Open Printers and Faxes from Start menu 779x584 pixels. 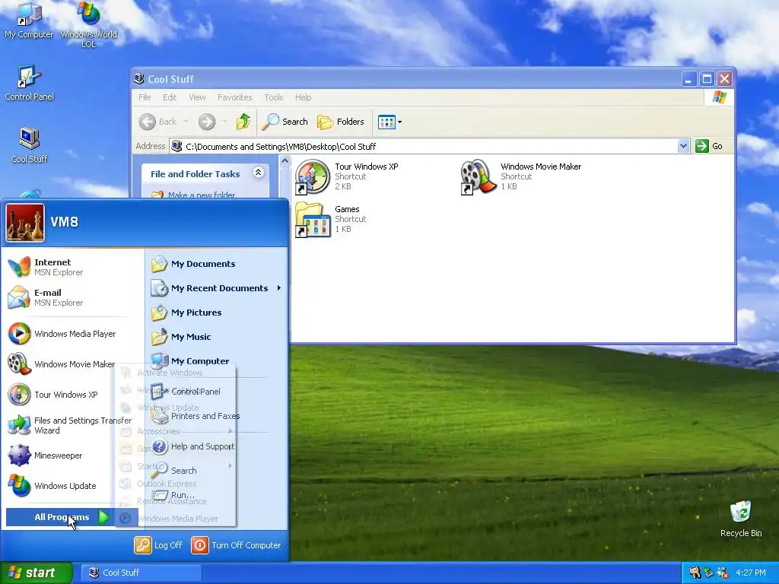tap(217, 416)
